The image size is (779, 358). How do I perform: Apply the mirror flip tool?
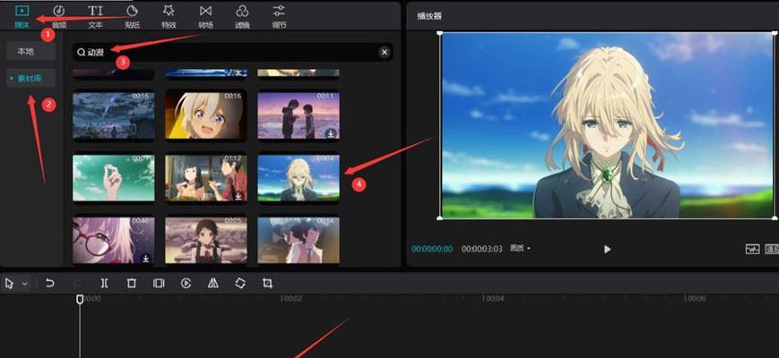pos(213,283)
